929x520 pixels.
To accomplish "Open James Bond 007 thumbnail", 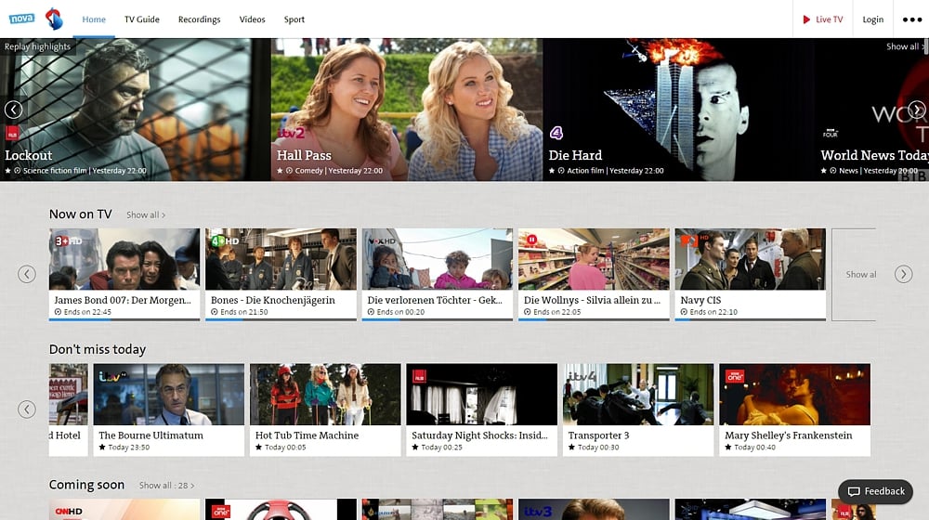I will 124,259.
